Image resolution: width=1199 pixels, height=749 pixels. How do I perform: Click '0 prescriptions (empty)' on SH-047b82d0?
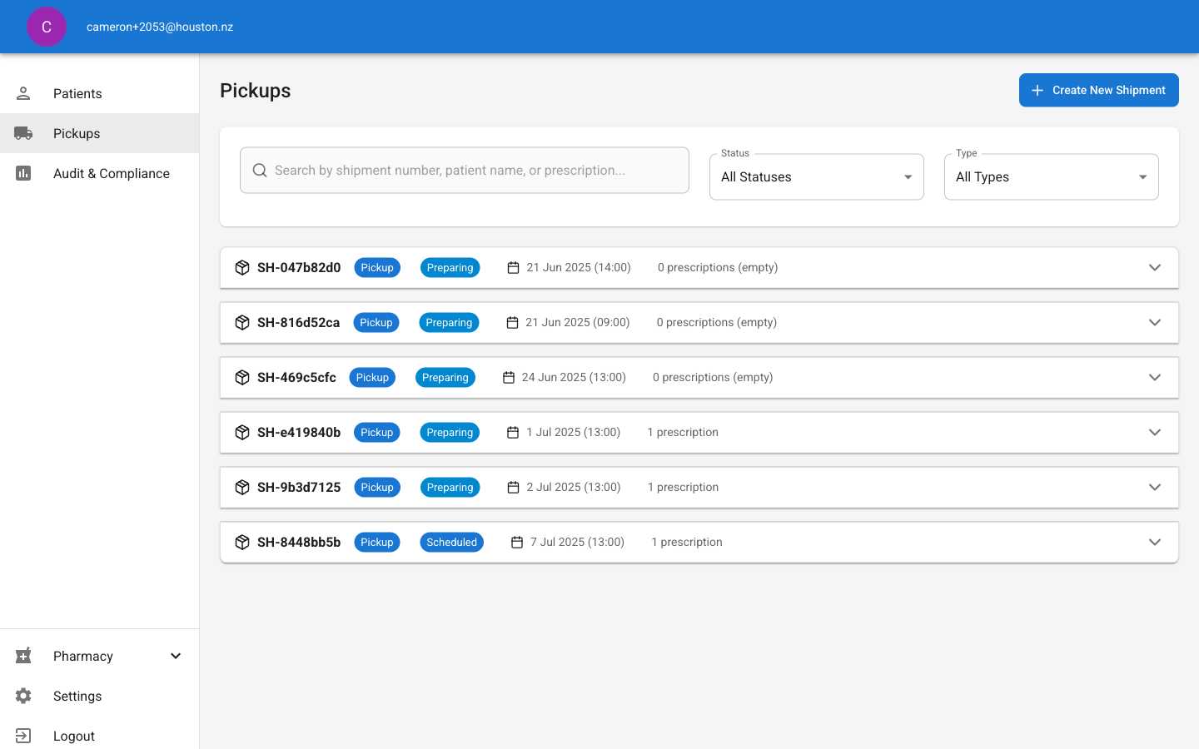tap(718, 267)
